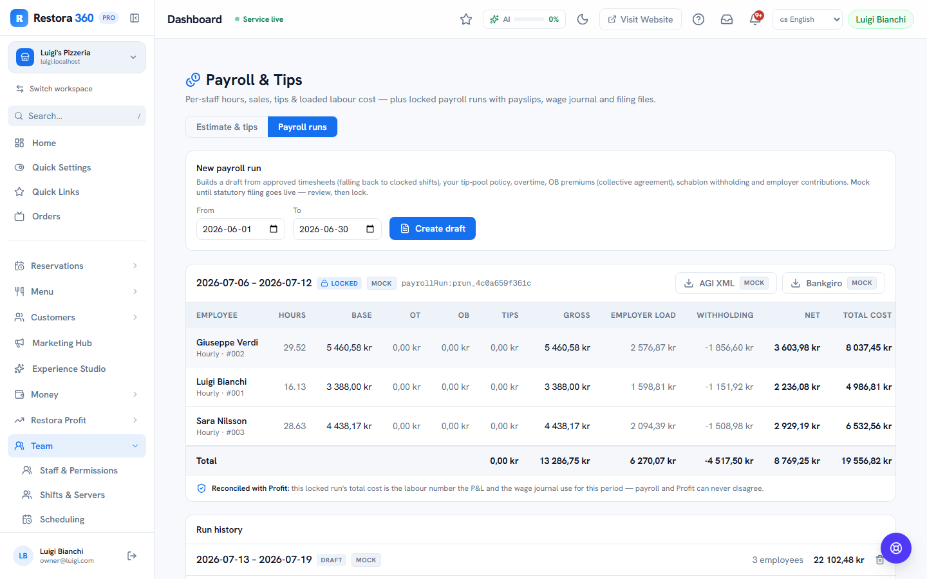Expand the Customers section
The image size is (927, 579).
point(77,317)
